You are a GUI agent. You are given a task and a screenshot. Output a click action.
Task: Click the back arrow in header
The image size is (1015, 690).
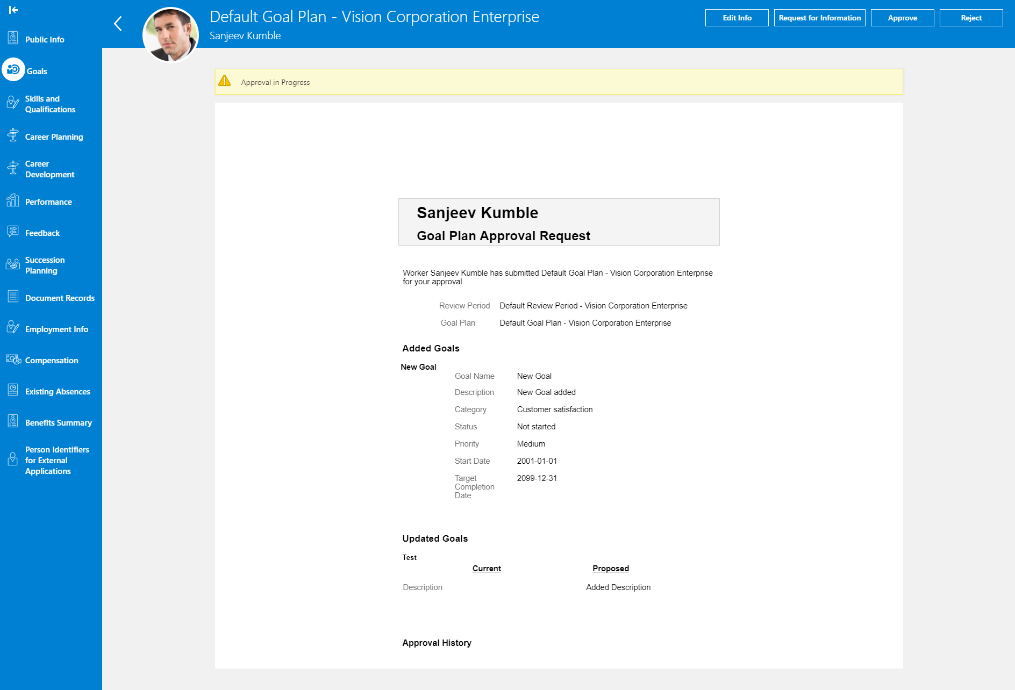[118, 24]
